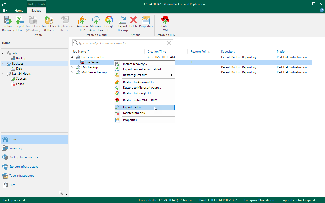Choose Delete from disk menu item
The height and width of the screenshot is (203, 325).
(145, 113)
